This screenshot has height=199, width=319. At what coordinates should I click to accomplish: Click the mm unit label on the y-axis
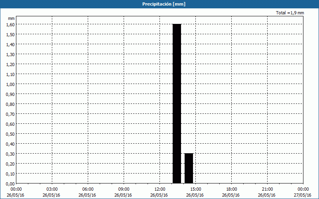tap(11, 18)
